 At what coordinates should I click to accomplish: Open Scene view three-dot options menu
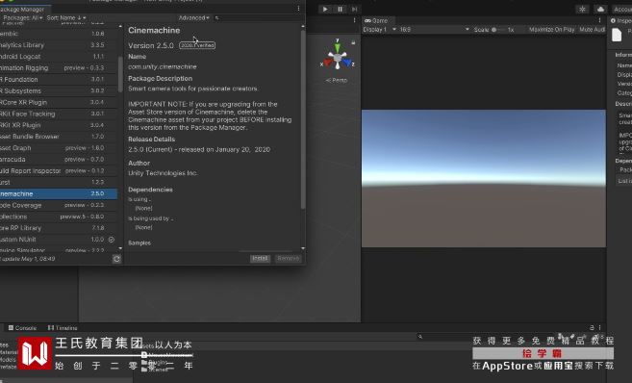click(355, 20)
